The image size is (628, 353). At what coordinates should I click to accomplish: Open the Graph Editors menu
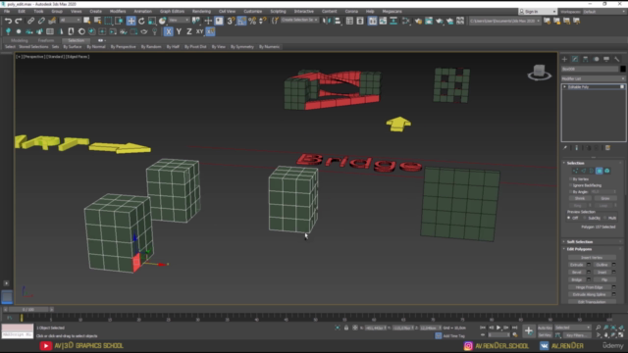pos(172,11)
